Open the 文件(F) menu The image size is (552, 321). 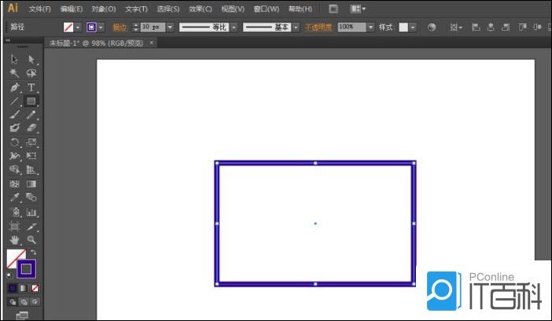[40, 9]
